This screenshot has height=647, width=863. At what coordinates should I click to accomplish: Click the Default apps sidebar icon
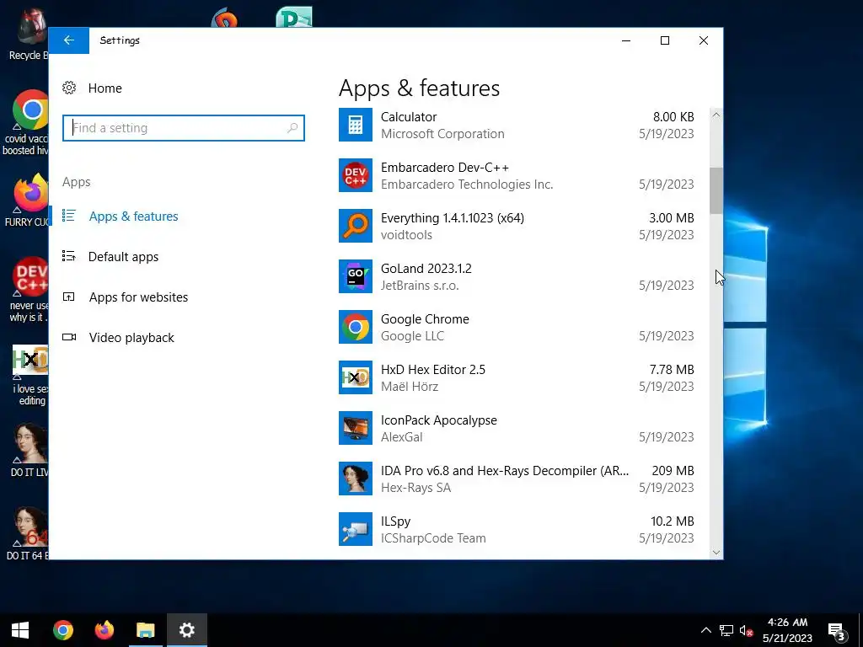[69, 256]
